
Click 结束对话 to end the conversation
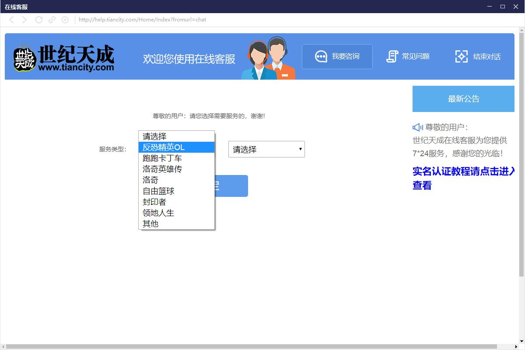pos(478,56)
